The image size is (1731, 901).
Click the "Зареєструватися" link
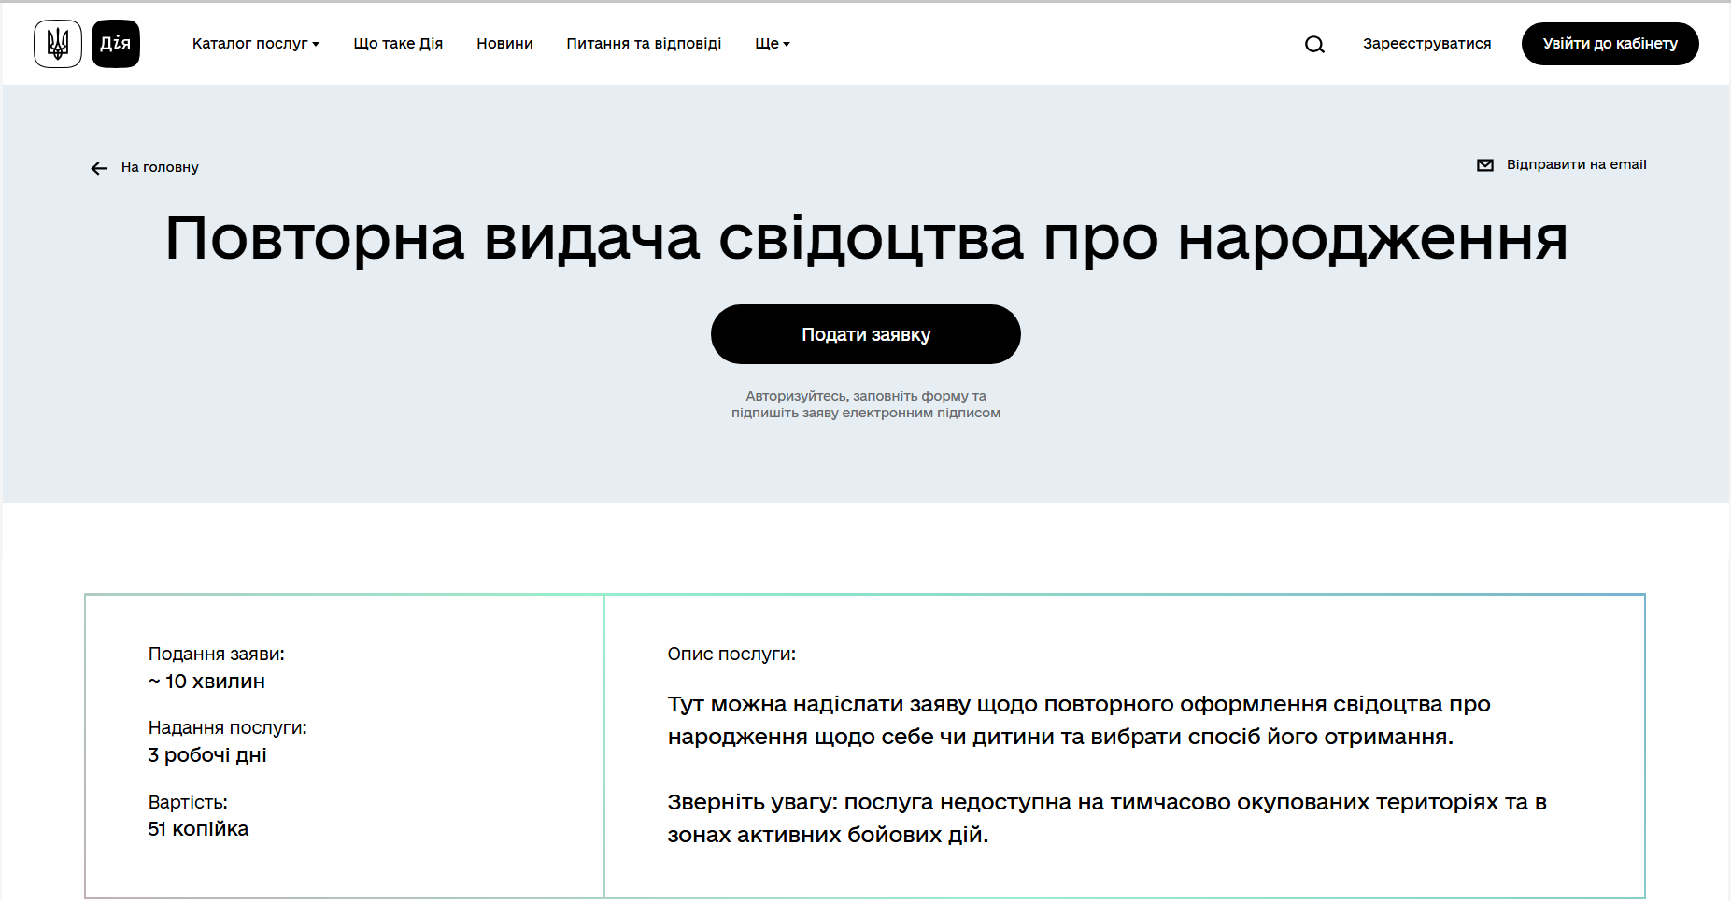[1426, 43]
